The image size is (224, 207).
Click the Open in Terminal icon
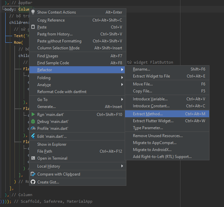pos(33,158)
